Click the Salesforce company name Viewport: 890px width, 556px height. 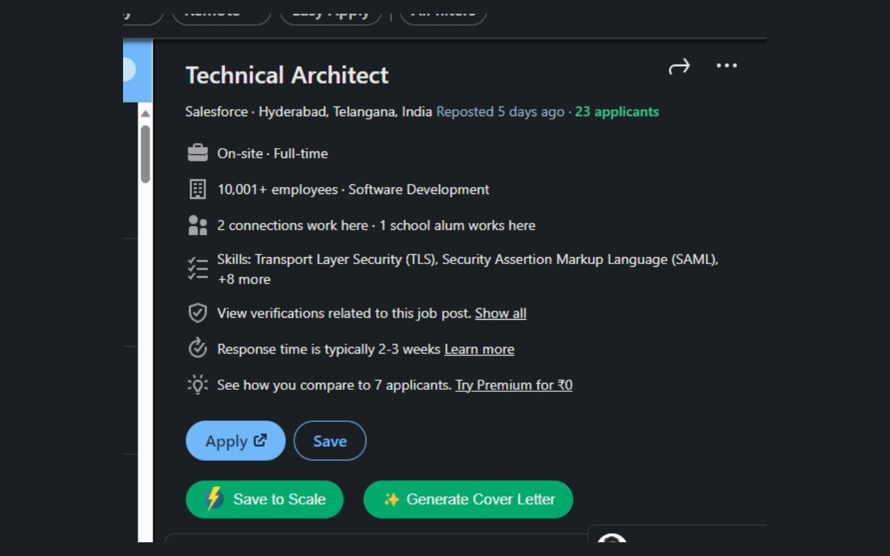point(216,112)
